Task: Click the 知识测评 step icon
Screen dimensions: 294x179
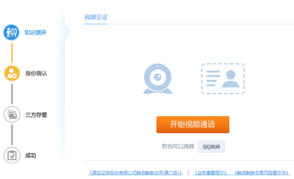Action: 11,33
